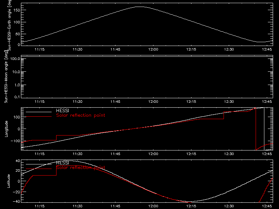
Task: Click the 0.1 tick of Moon angle plot
Action: tap(17, 97)
